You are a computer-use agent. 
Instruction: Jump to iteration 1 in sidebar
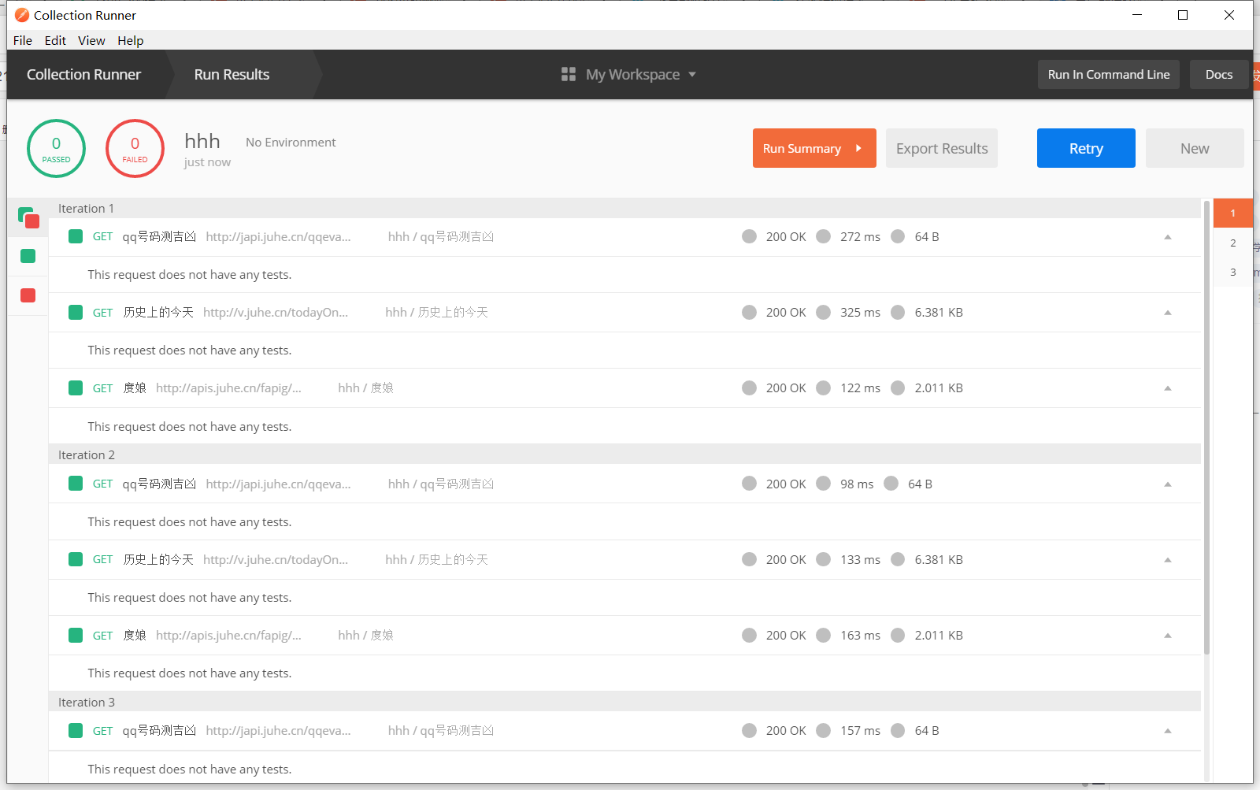(x=1233, y=213)
